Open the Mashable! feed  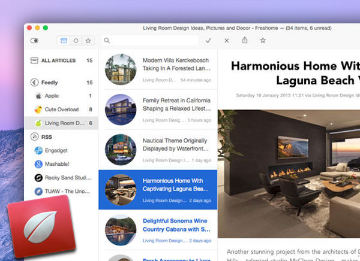62,164
